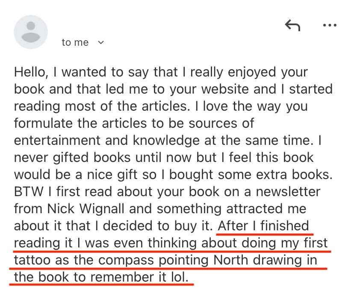Open the three-dot more options menu

330,26
